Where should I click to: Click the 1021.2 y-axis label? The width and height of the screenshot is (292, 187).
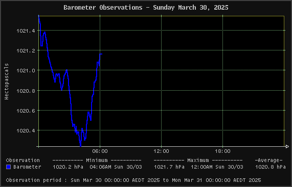pos(26,50)
